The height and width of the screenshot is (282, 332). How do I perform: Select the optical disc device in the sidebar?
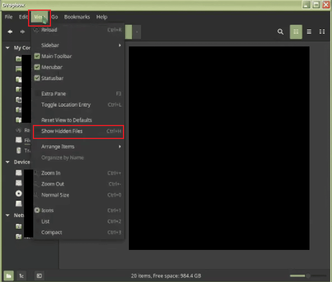tap(18, 194)
